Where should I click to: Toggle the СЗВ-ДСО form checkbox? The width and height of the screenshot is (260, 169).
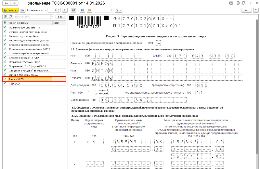(x=5, y=84)
